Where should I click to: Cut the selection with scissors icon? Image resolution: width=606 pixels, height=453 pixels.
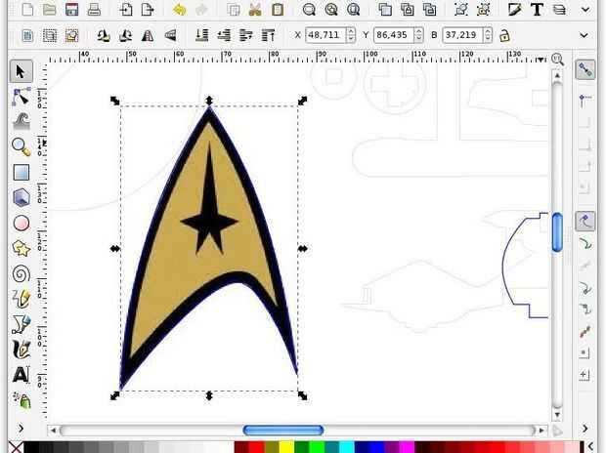click(255, 9)
